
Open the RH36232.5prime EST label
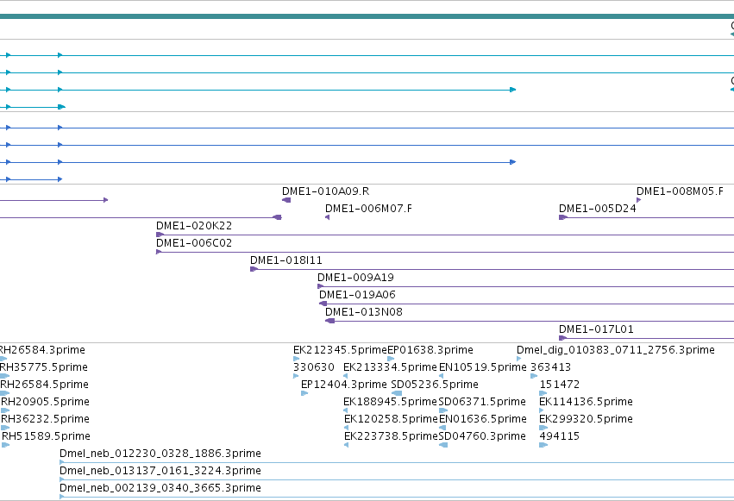point(45,419)
